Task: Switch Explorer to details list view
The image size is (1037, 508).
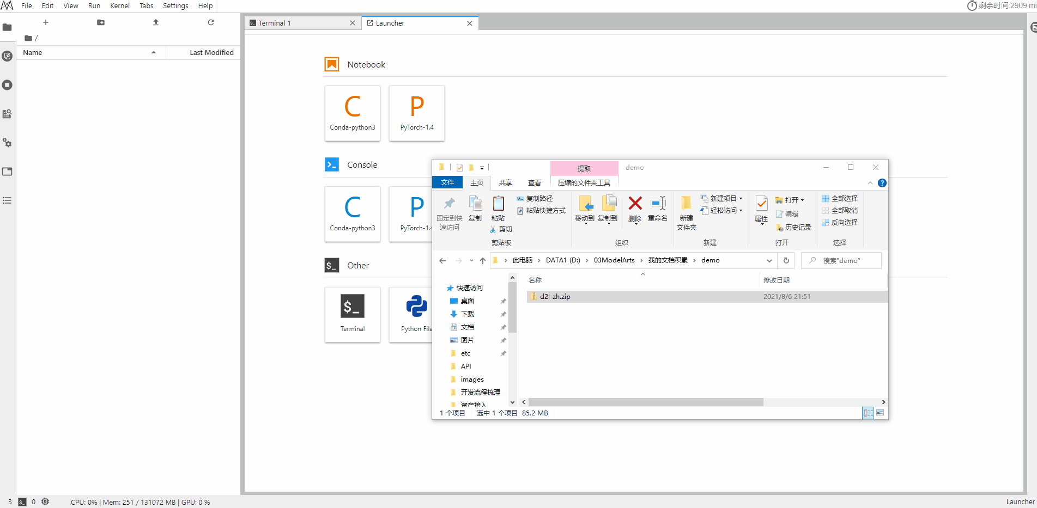Action: pyautogui.click(x=868, y=413)
